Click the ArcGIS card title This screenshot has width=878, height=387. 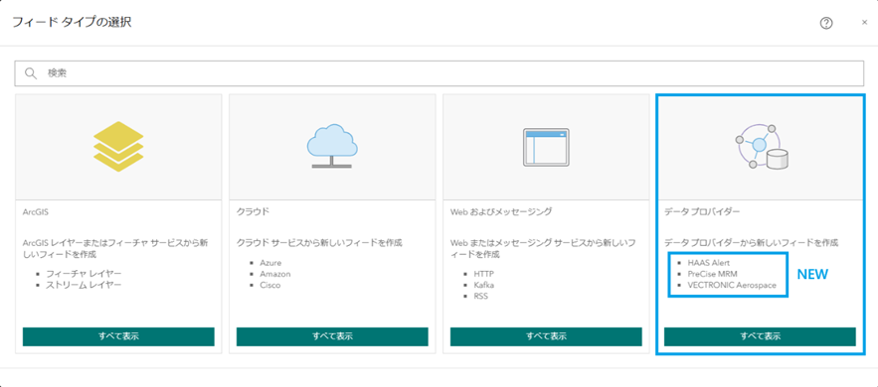pyautogui.click(x=35, y=212)
